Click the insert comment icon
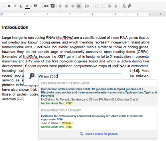The height and width of the screenshot is (141, 166). (52, 6)
